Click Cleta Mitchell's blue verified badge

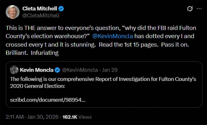point(61,9)
